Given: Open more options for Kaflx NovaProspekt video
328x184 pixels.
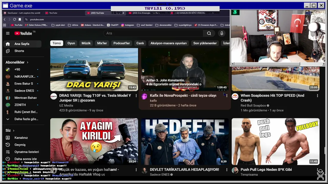Looking at the screenshot, I should [227, 96].
